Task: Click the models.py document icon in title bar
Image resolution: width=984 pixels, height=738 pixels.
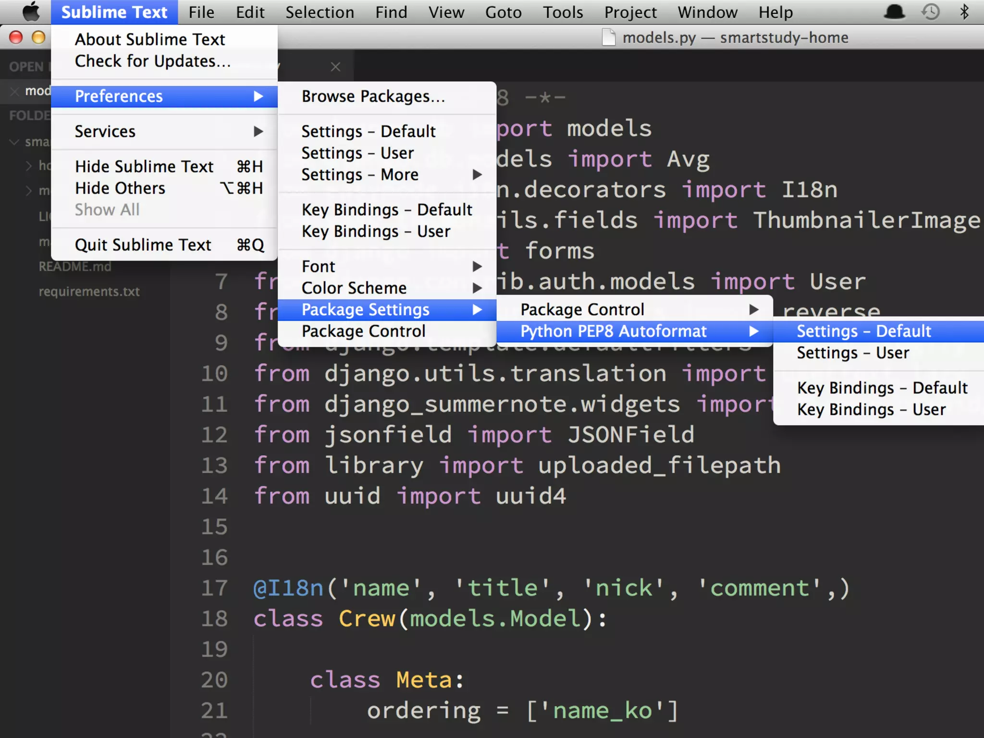Action: (x=609, y=37)
